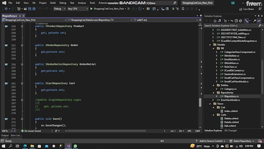Click the Live Share button
Screen dimensions: 264x149
[x=247, y=9]
